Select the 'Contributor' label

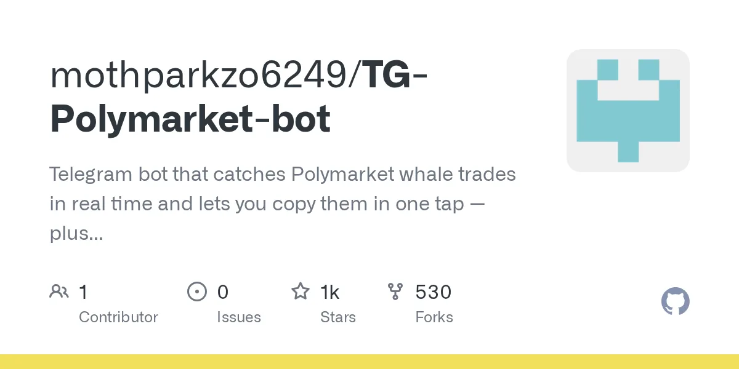118,317
